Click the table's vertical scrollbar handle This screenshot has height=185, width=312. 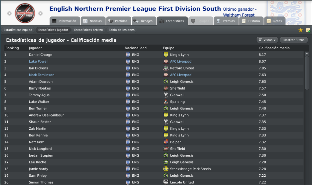click(x=307, y=73)
